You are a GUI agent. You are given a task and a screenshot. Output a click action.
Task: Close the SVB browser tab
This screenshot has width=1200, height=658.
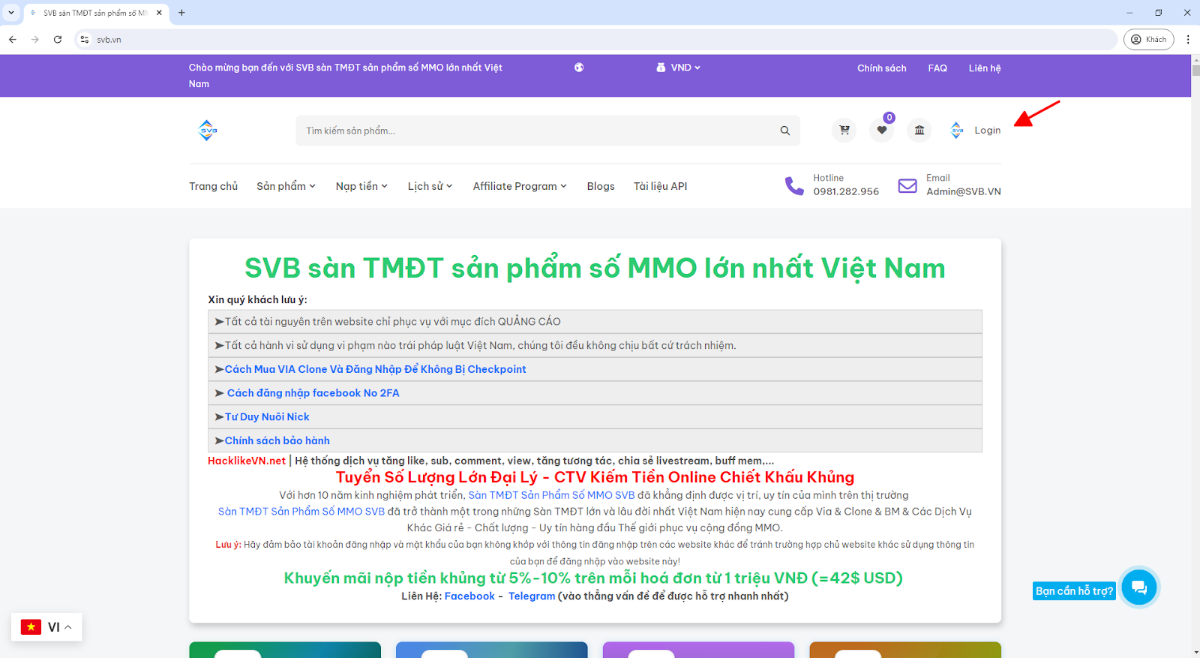(159, 13)
